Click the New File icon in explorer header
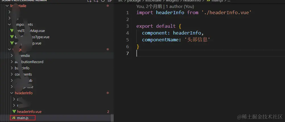Viewport: 285px width, 122px height. point(89,1)
